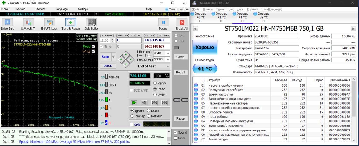Turn on the Hints checkbox

(x=175, y=138)
